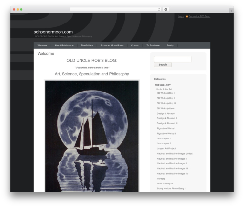
Task: Open 3D Works (stills) III category
Action: pos(166,103)
